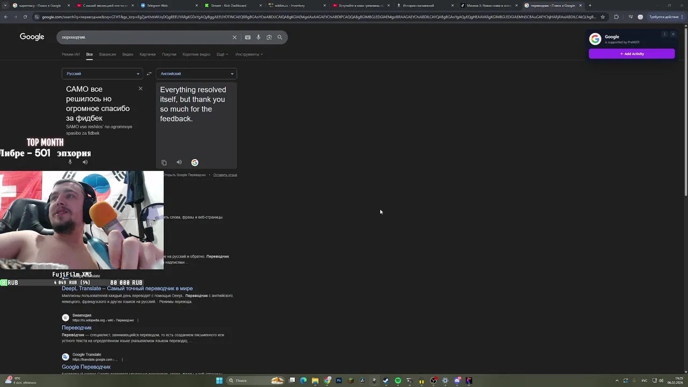
Task: Start voice search with microphone icon
Action: tap(259, 37)
